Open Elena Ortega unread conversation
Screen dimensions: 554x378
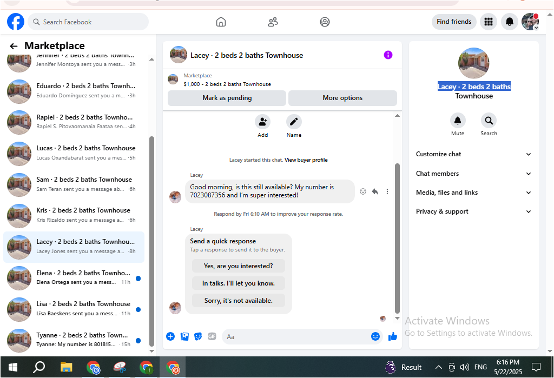pos(74,278)
